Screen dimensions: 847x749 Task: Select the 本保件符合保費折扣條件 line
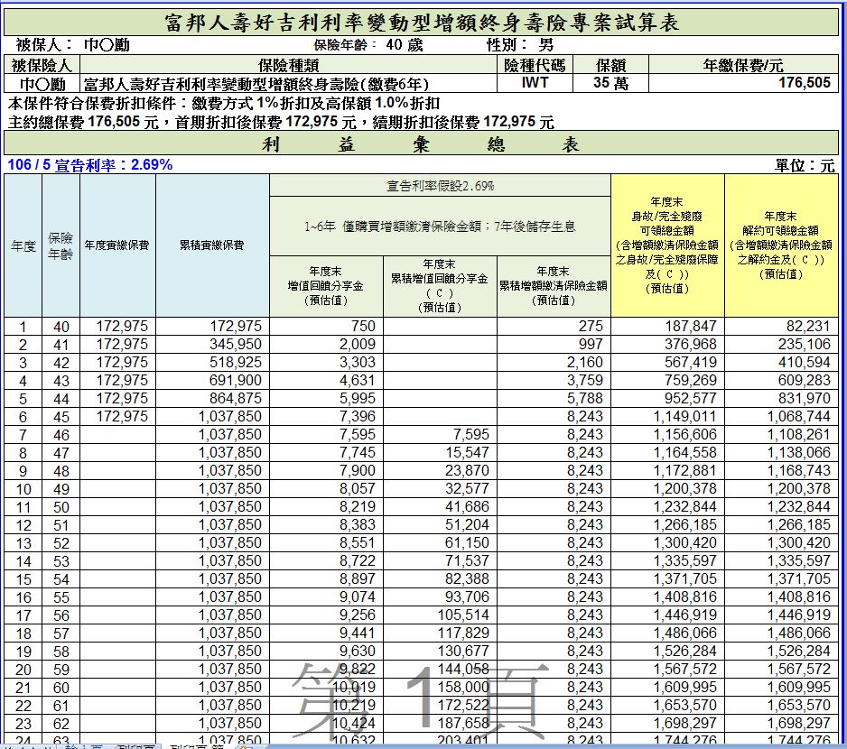224,103
